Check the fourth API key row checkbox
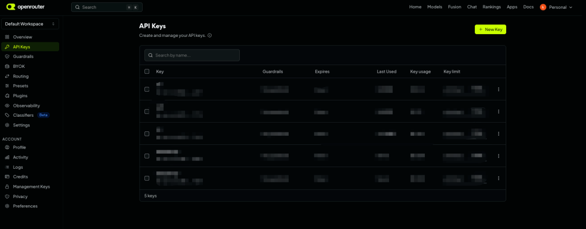Image resolution: width=586 pixels, height=229 pixels. click(x=147, y=156)
